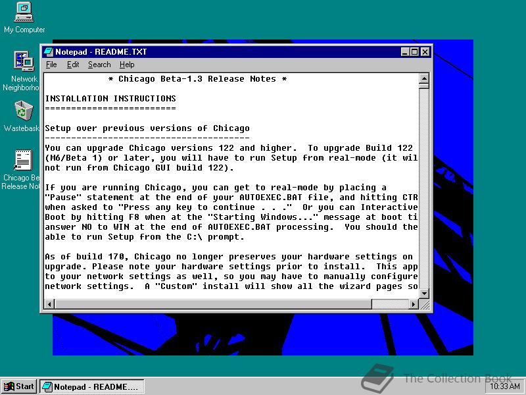
Task: Click the Notepad title bar text
Action: 101,52
